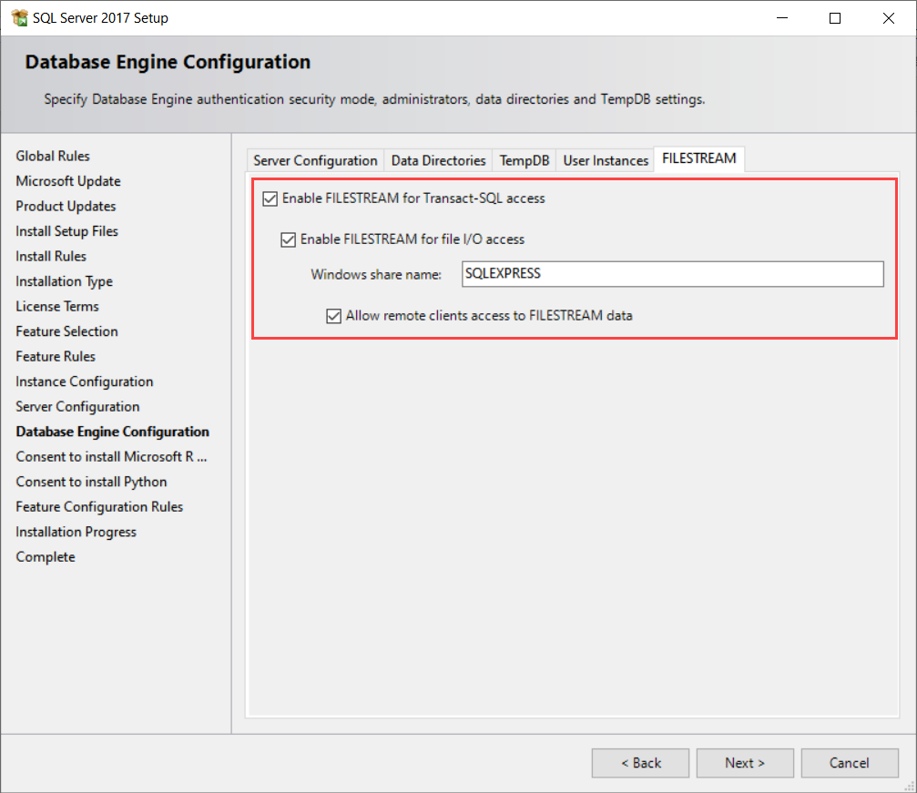This screenshot has height=793, width=917.
Task: Click Database Engine Configuration sidebar step
Action: 112,432
